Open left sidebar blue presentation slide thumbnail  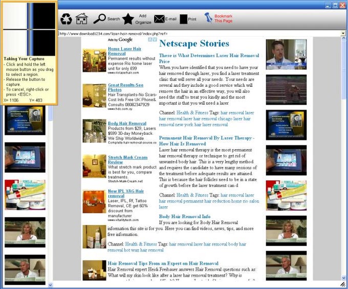click(25, 121)
